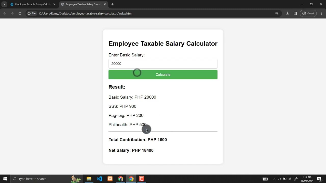Open the notification center icon
The width and height of the screenshot is (326, 183).
pyautogui.click(x=319, y=179)
